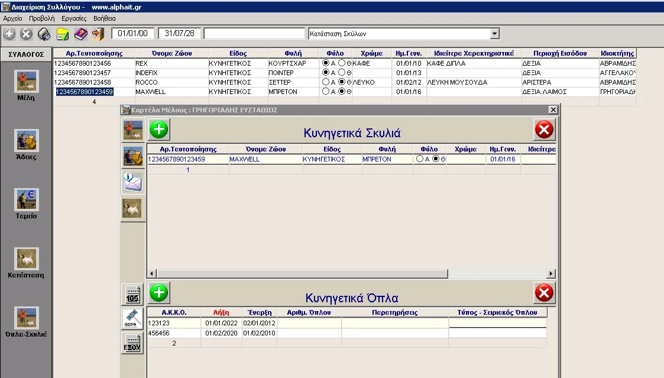Expand the Κατάσταση Σκύλων dropdown
Image resolution: width=664 pixels, height=378 pixels.
494,34
